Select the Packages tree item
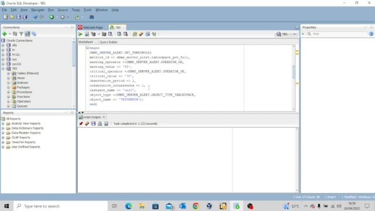 pyautogui.click(x=23, y=87)
